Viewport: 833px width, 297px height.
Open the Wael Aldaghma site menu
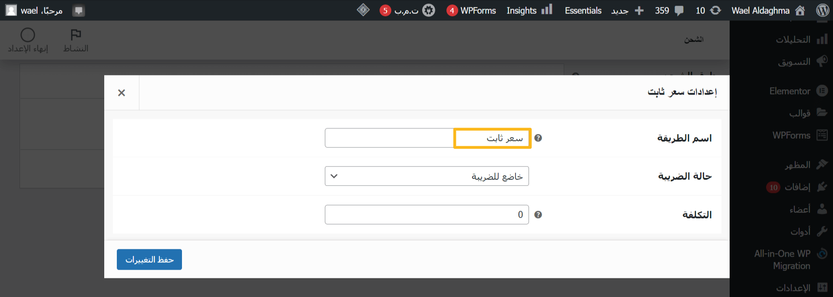coord(760,10)
